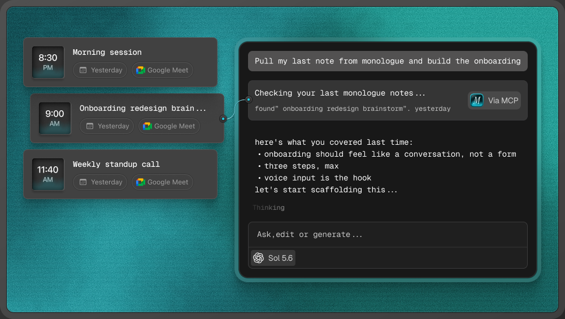The width and height of the screenshot is (565, 319).
Task: Open Google Meet label on Weekly standup call
Action: click(168, 182)
